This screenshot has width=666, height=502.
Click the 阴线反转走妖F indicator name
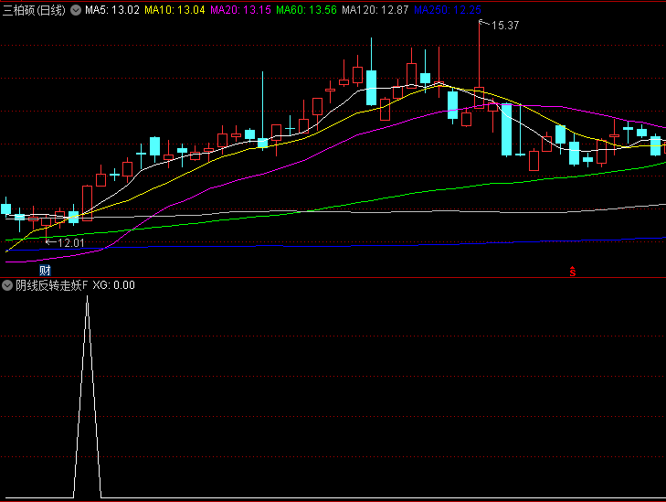tap(52, 285)
